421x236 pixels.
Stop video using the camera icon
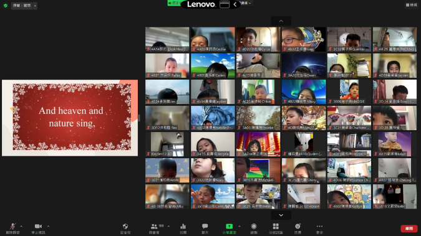click(x=38, y=229)
